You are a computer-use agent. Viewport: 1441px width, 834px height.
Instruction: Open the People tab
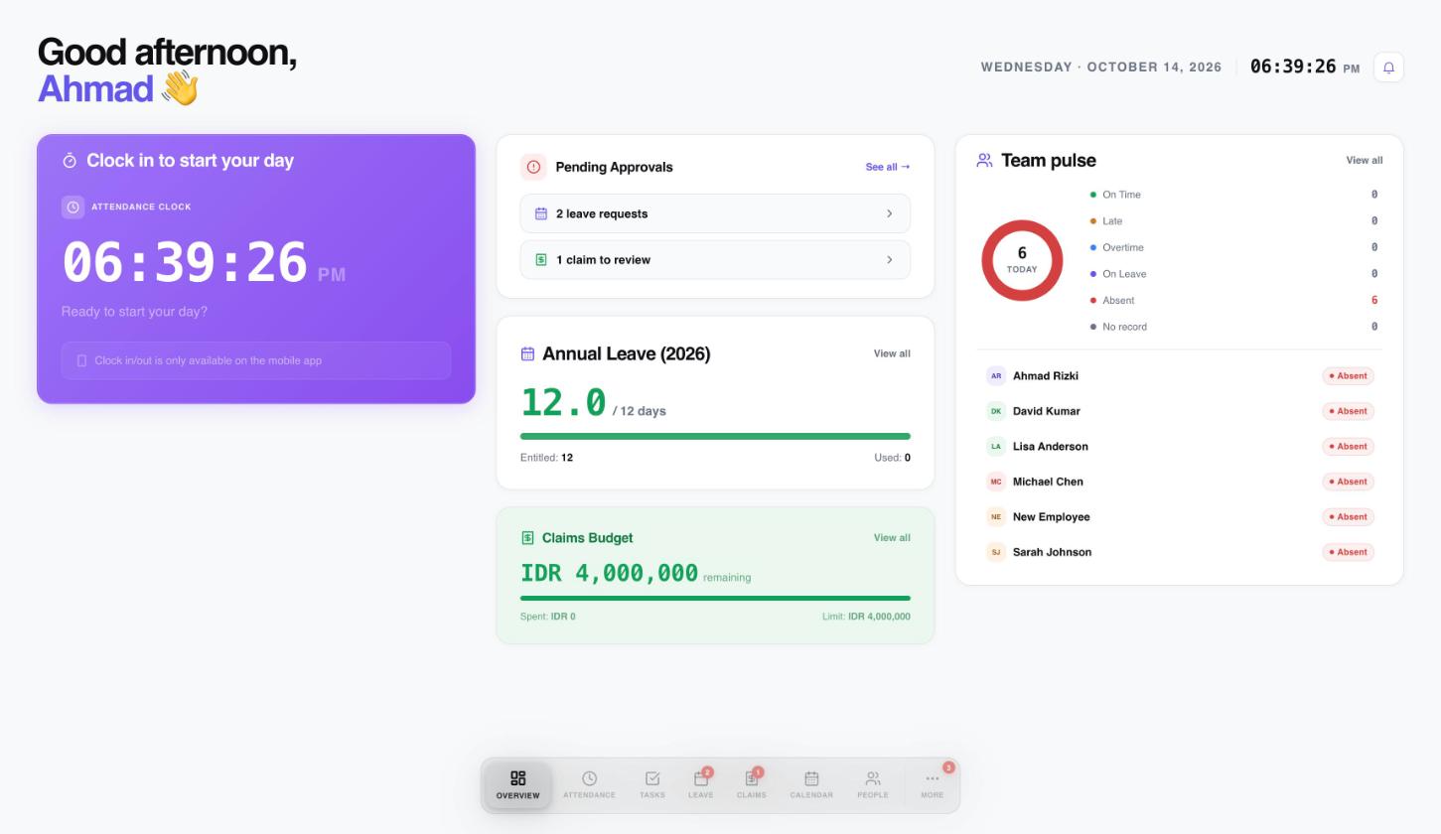[x=873, y=784]
